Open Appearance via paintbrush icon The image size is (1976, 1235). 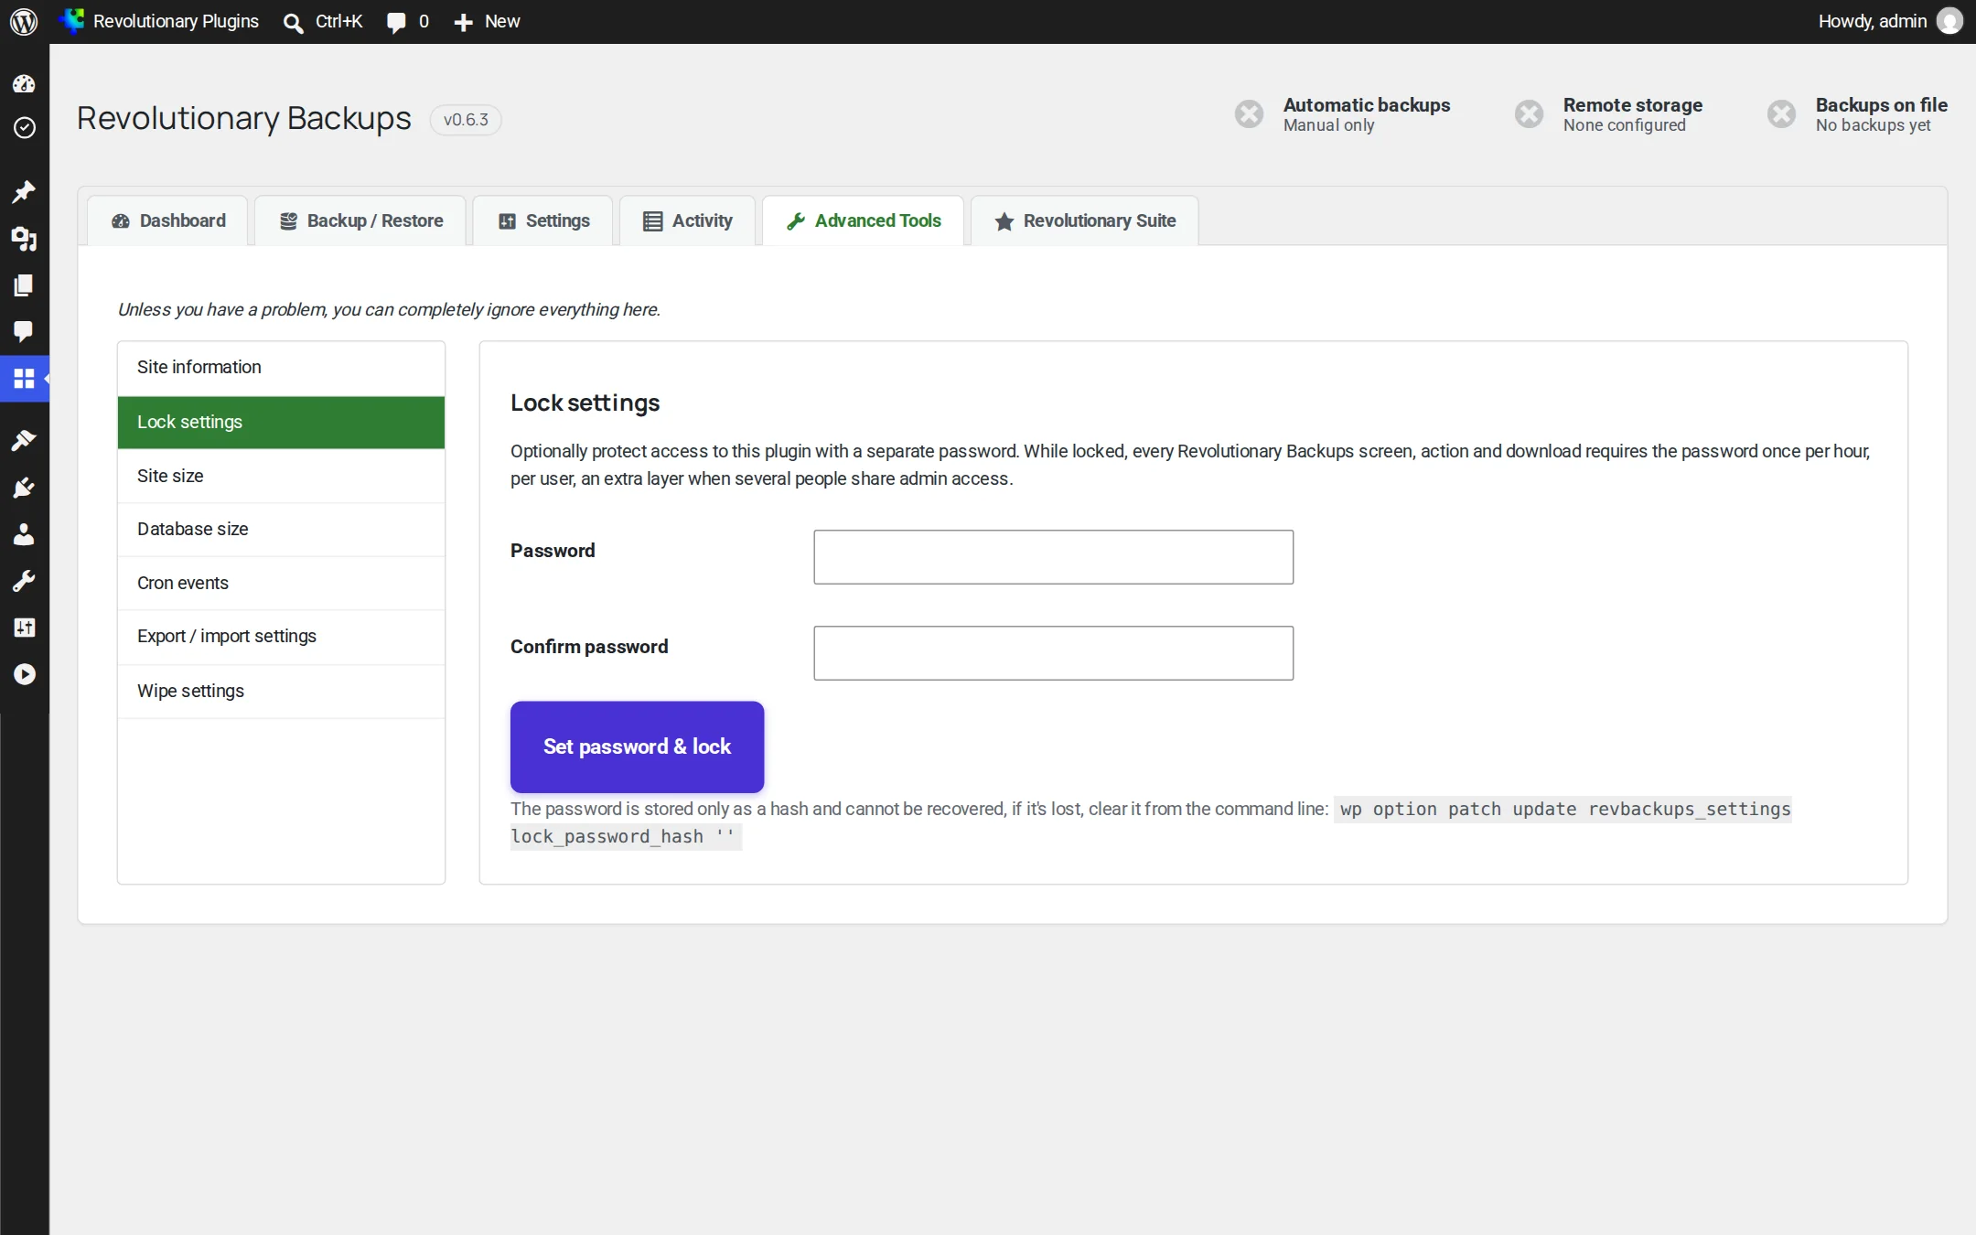pos(24,441)
